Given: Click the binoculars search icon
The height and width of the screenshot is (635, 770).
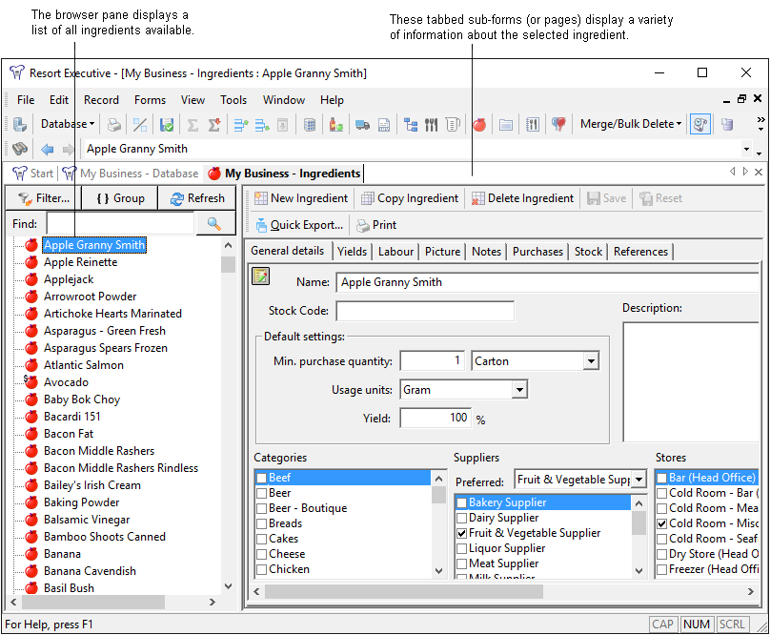Looking at the screenshot, I should pos(20,149).
